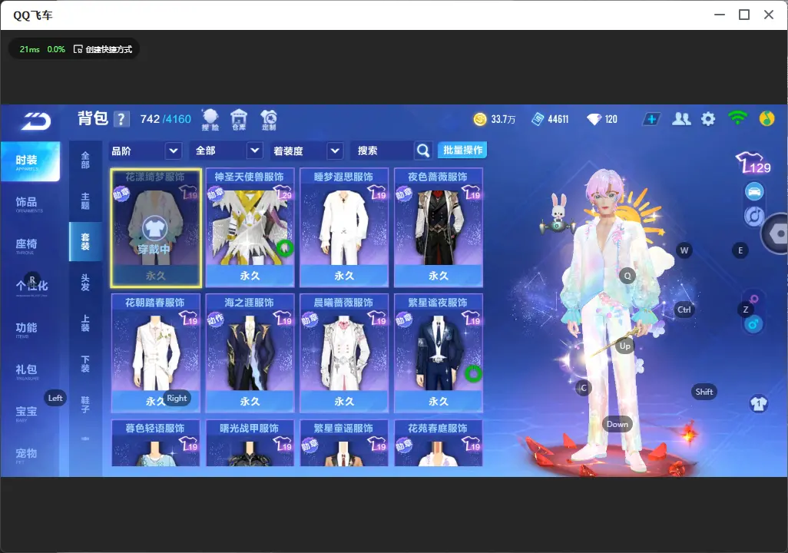
Task: Open the settings gear icon
Action: pyautogui.click(x=708, y=119)
